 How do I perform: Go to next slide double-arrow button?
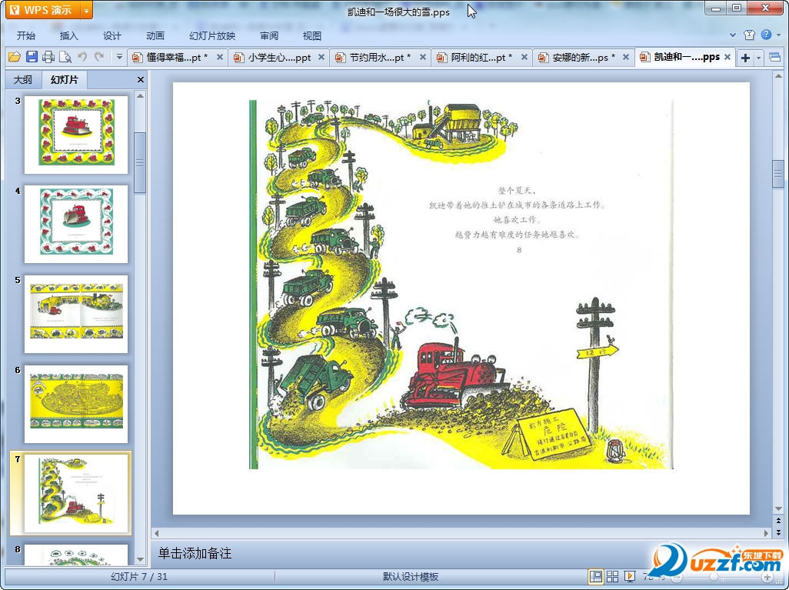(778, 532)
